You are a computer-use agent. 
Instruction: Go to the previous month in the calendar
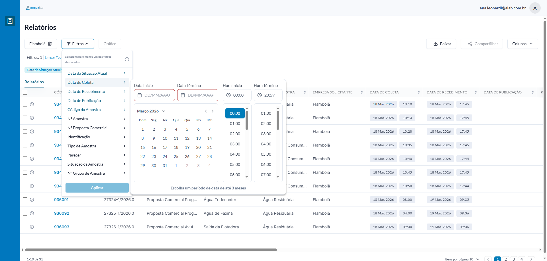pos(206,111)
